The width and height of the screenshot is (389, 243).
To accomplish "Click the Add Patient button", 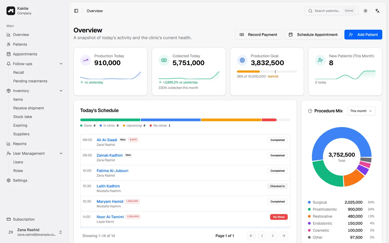I will (x=363, y=35).
